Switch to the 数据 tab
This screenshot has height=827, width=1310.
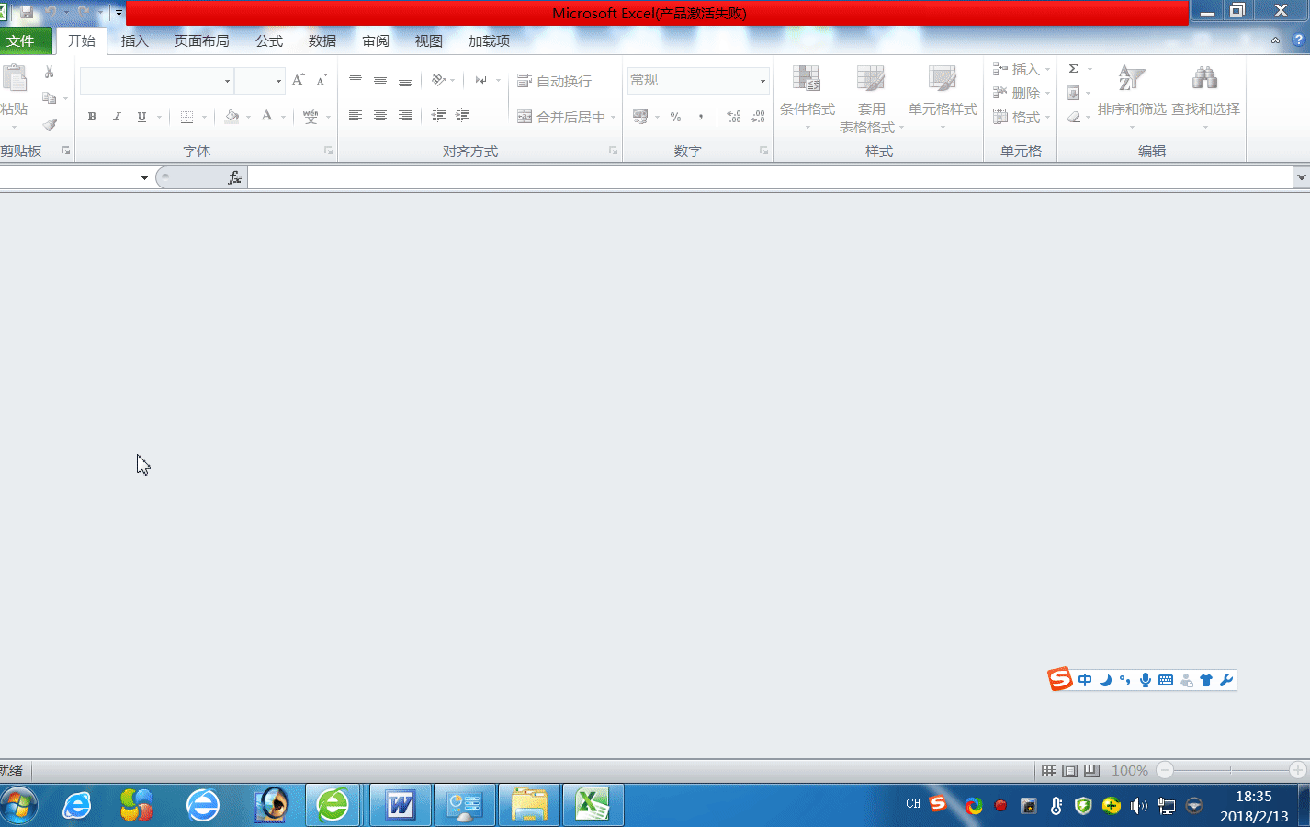[322, 40]
